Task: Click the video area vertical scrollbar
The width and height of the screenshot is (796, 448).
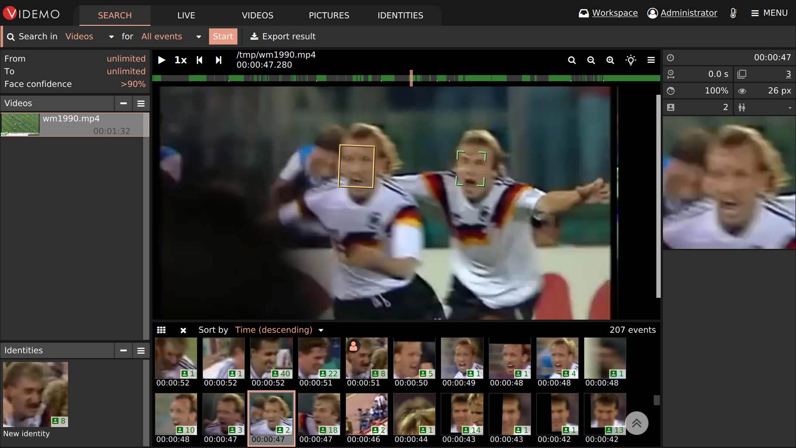Action: tap(659, 196)
